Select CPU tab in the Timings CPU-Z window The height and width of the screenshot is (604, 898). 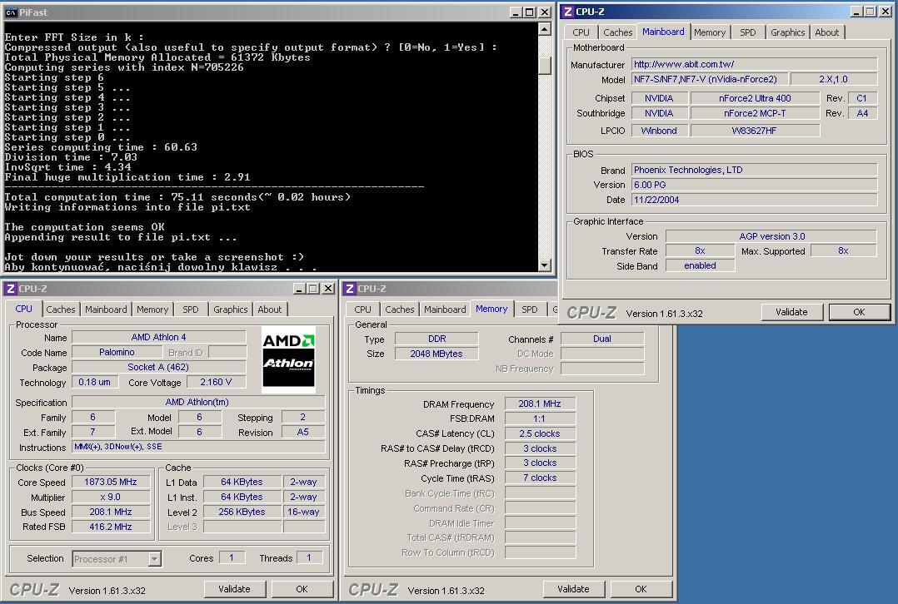click(362, 309)
